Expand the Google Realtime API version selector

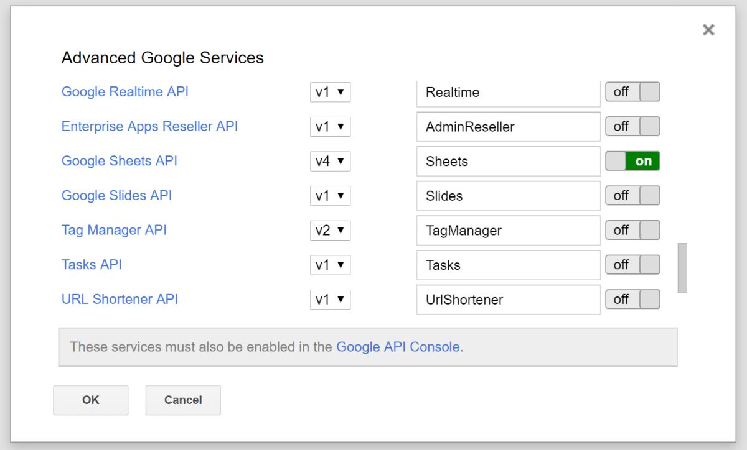pyautogui.click(x=330, y=92)
